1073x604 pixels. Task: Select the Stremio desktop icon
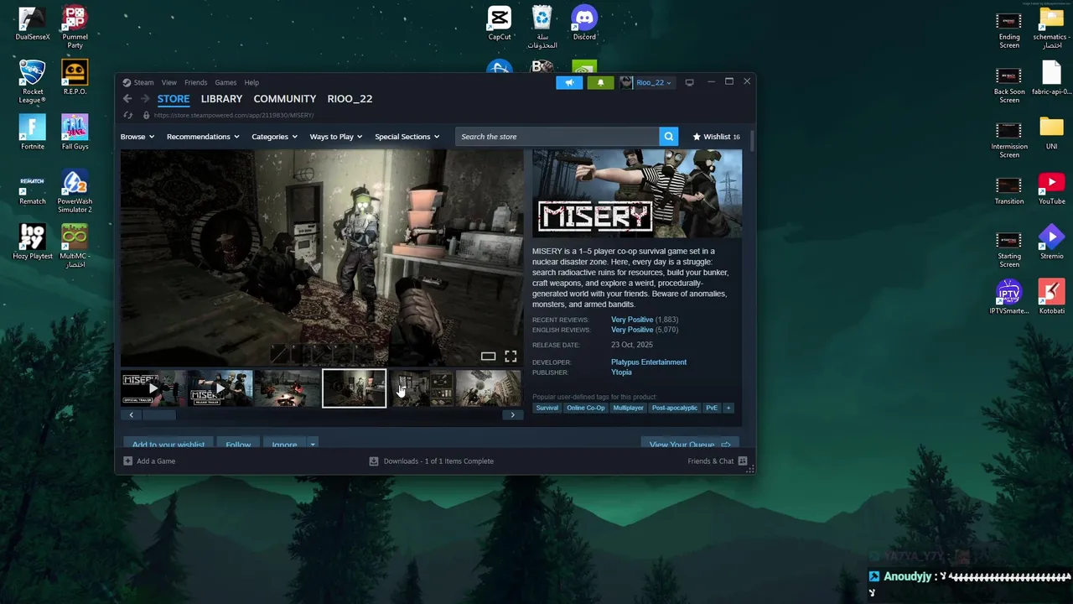[x=1051, y=242]
